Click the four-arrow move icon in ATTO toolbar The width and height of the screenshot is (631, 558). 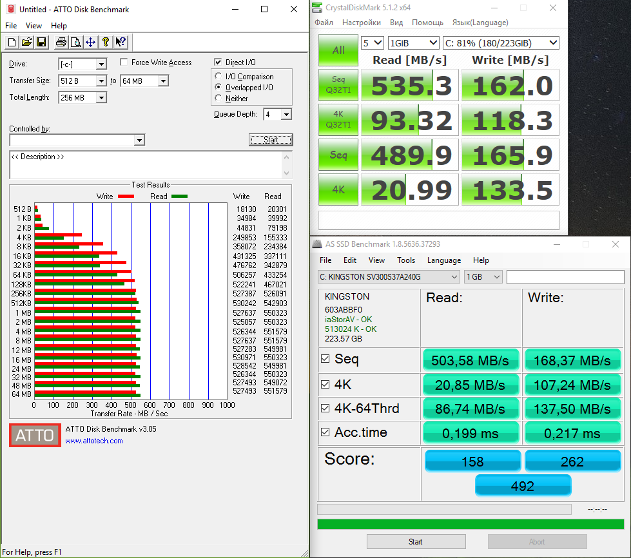tap(90, 43)
